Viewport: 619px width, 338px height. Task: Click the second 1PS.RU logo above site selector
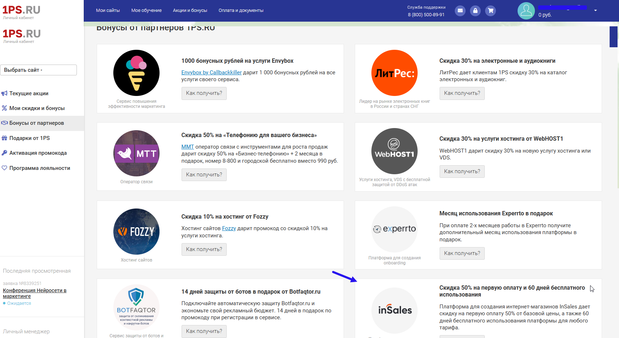coord(22,36)
